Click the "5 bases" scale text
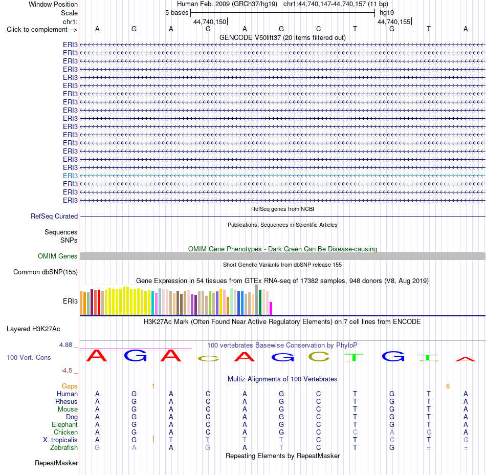The image size is (486, 475). [x=176, y=13]
